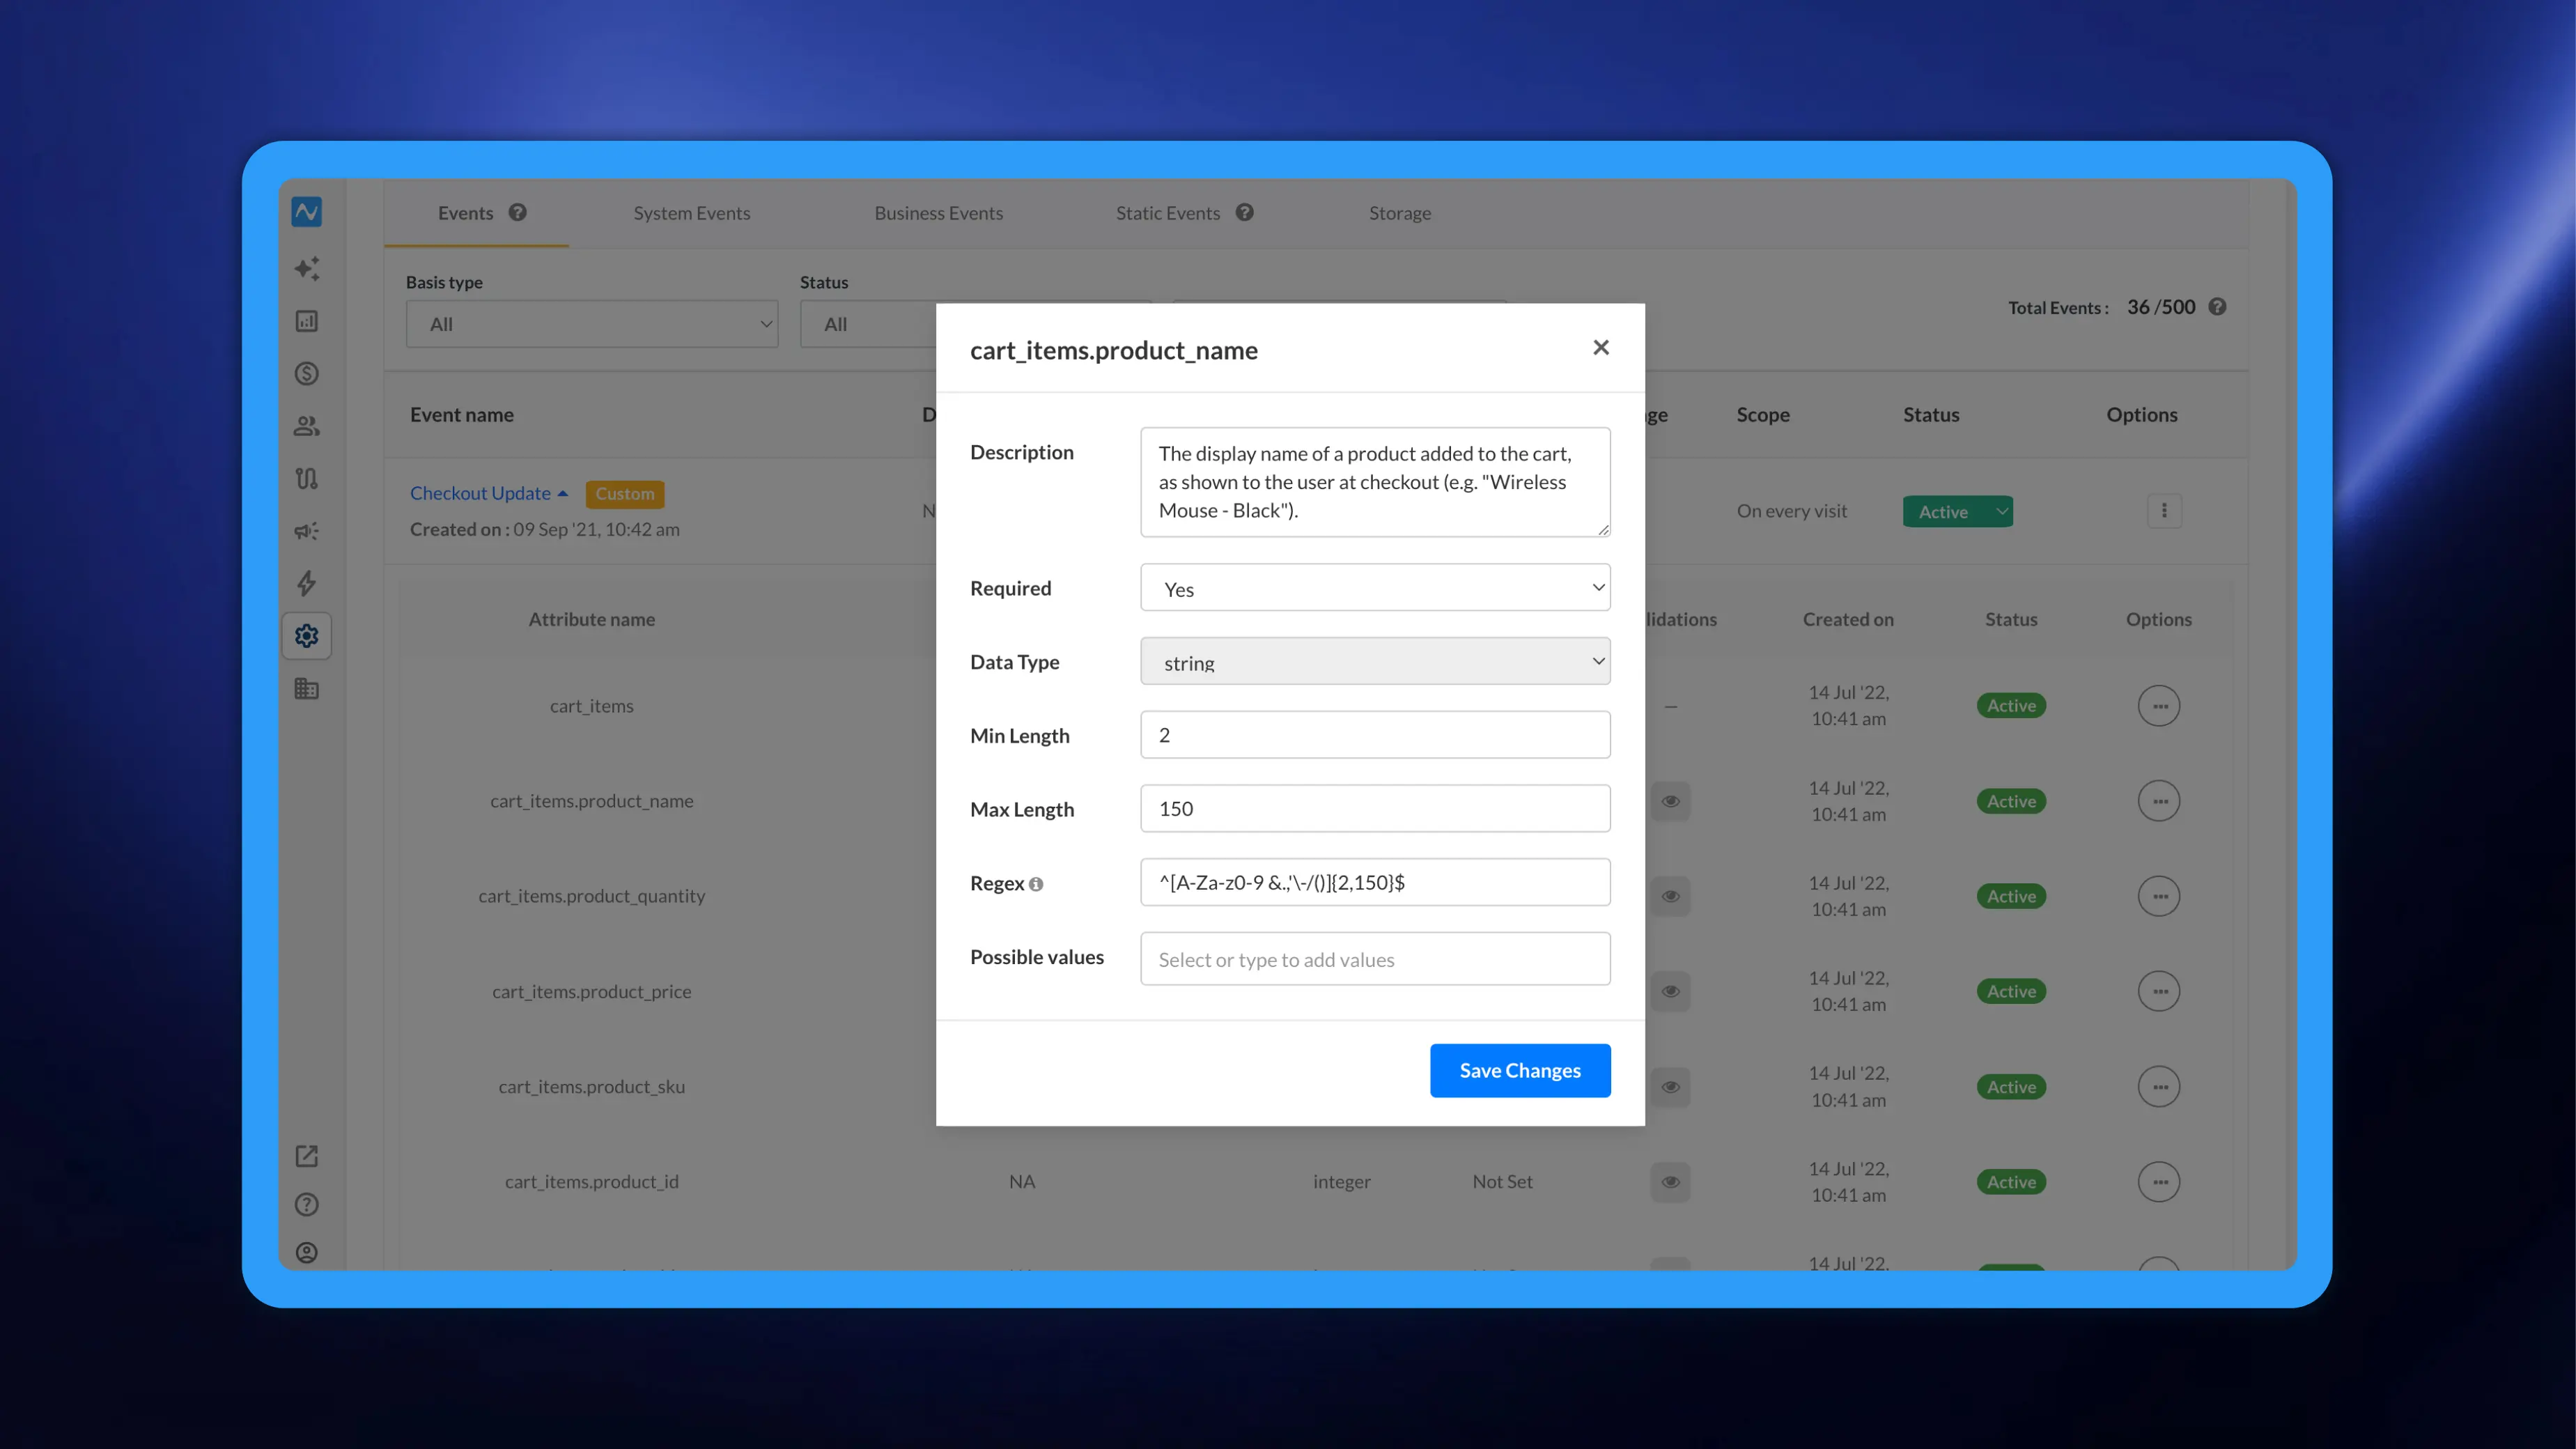The image size is (2576, 1449).
Task: Close the cart_items.product_name dialog
Action: (1601, 347)
